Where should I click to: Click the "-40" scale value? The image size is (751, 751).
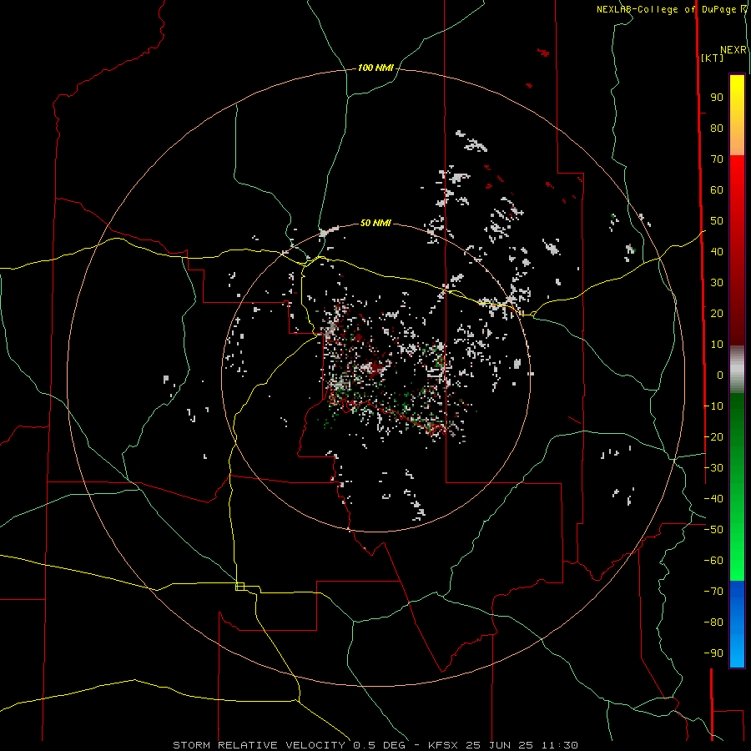[713, 499]
